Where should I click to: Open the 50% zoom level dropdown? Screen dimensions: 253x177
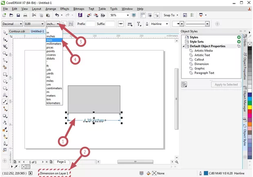128,15
